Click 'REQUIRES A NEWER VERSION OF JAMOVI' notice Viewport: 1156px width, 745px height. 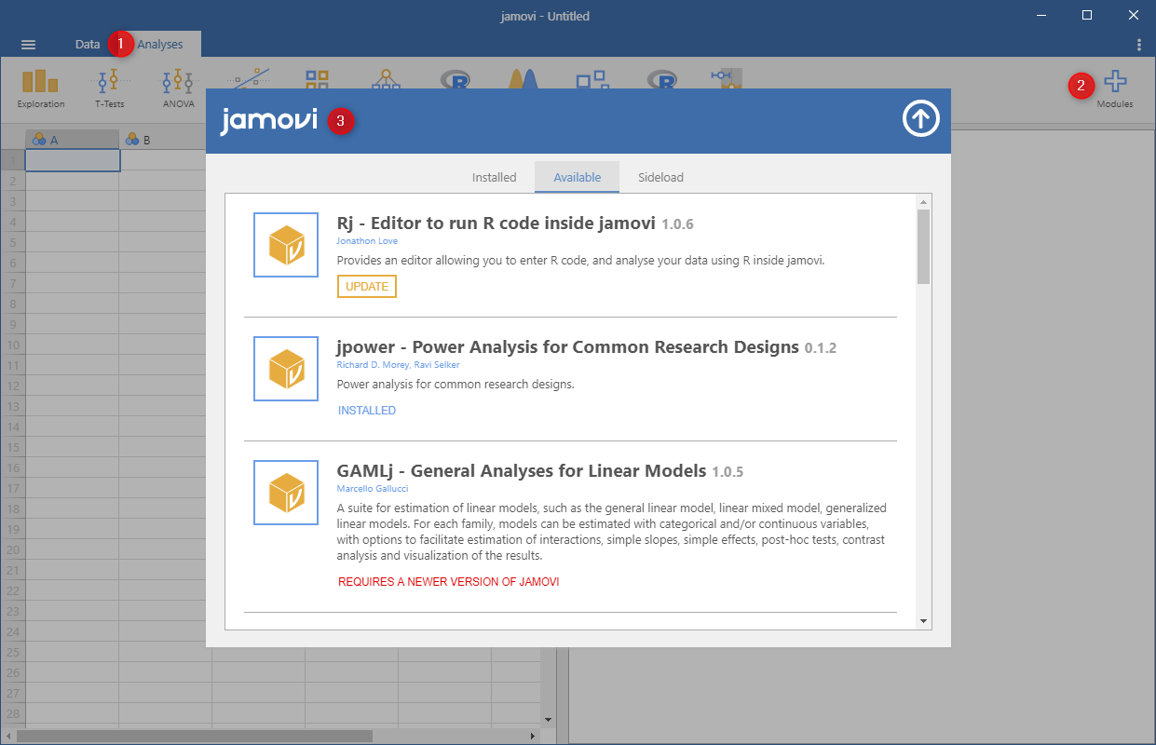pyautogui.click(x=448, y=582)
